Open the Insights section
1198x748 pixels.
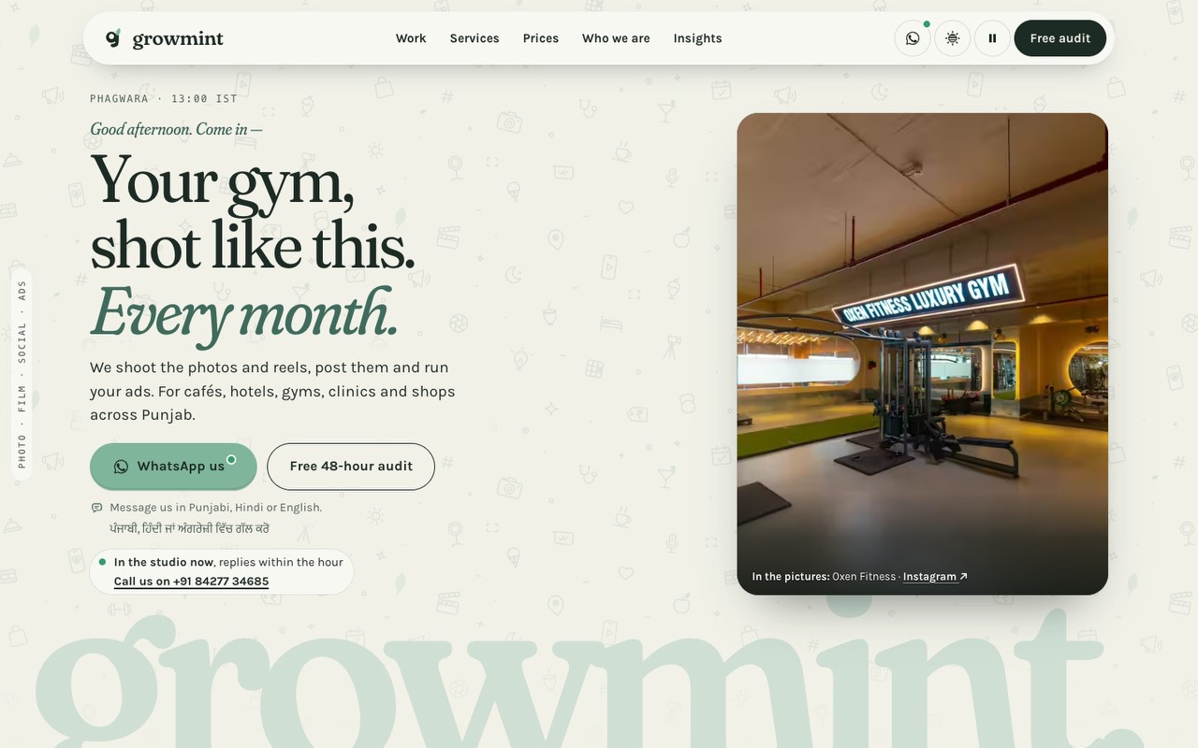(697, 38)
